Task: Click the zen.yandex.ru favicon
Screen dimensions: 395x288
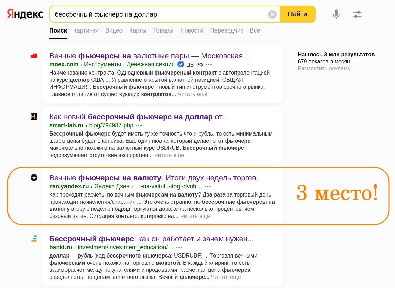Action: [34, 178]
